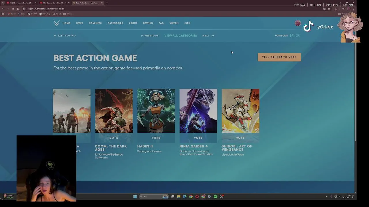Click the browser reload icon
The height and width of the screenshot is (207, 369).
pos(13,9)
